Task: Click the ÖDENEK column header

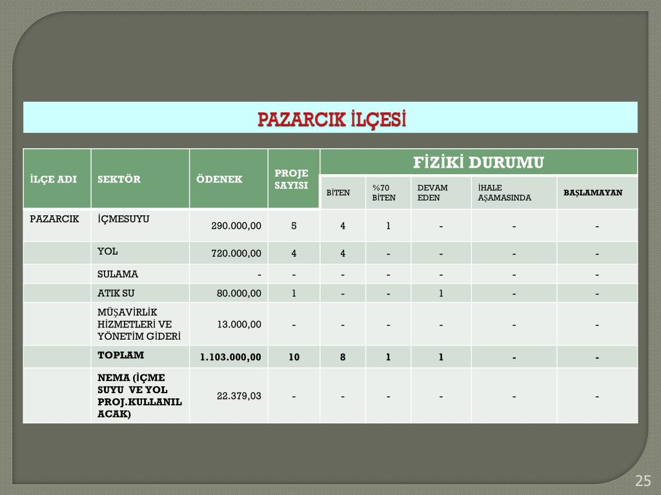Action: (x=229, y=179)
